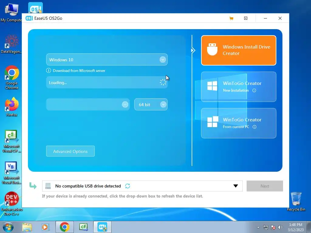This screenshot has width=311, height=233.
Task: Select Microsoft Visual C# desktop shortcut
Action: coord(12,141)
